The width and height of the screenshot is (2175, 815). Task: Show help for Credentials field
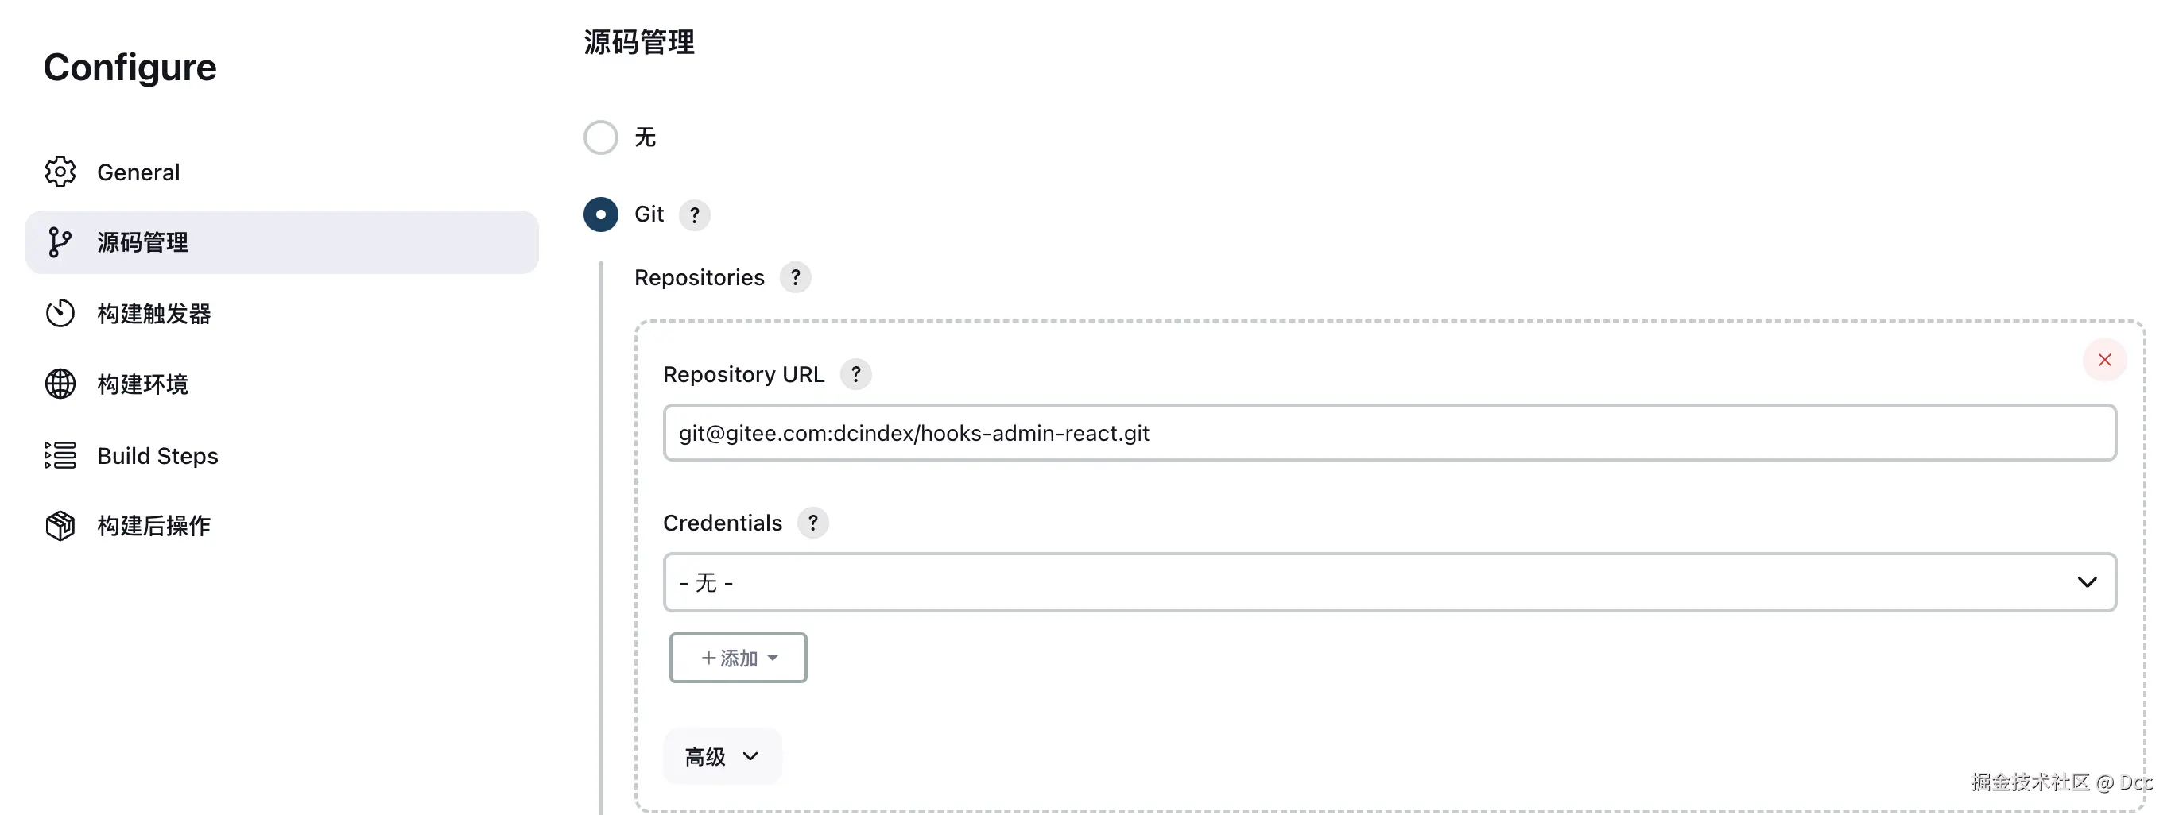point(812,523)
